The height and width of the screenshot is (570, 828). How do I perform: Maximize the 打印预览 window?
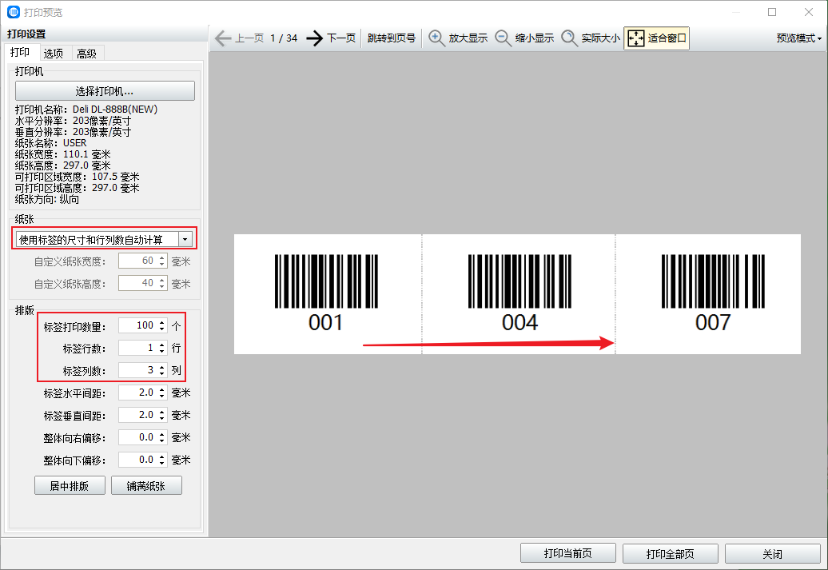pyautogui.click(x=772, y=12)
